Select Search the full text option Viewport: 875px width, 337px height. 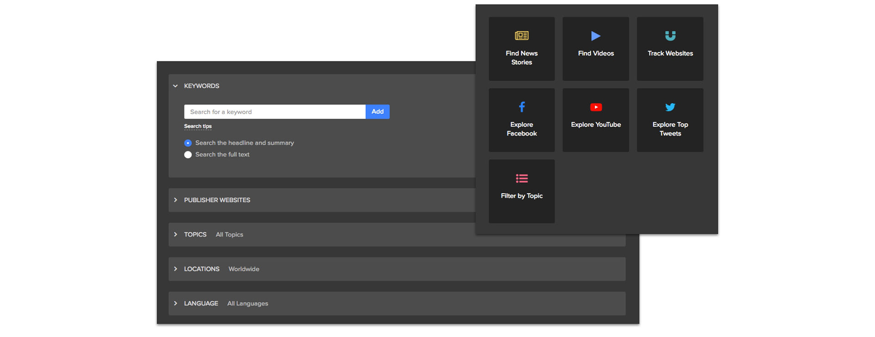point(188,155)
